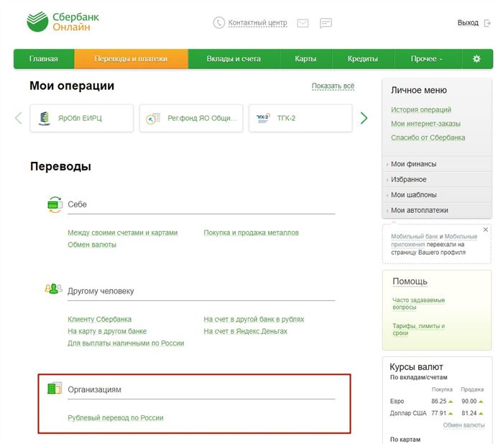Click the Себе section heading

pos(77,204)
